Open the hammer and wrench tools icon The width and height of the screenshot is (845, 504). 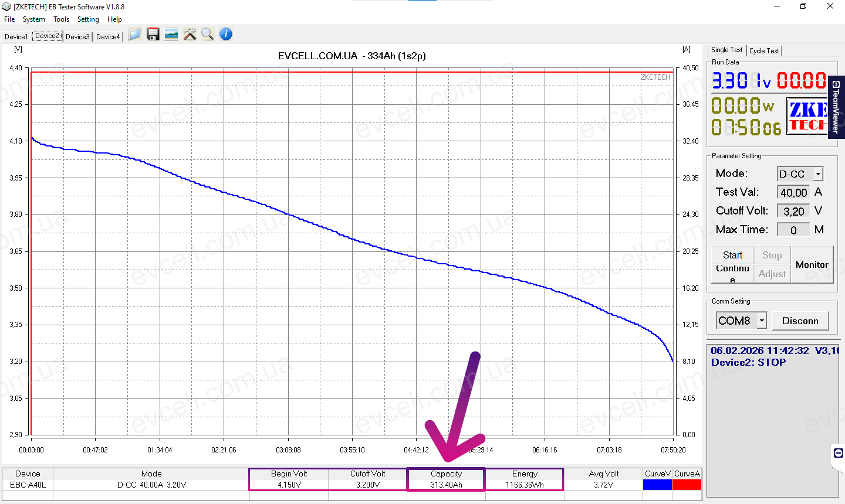190,35
